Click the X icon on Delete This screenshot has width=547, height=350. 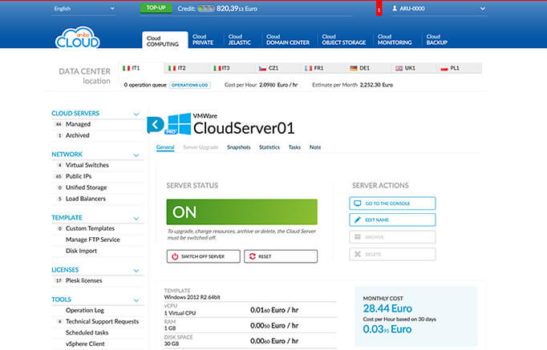tap(358, 254)
